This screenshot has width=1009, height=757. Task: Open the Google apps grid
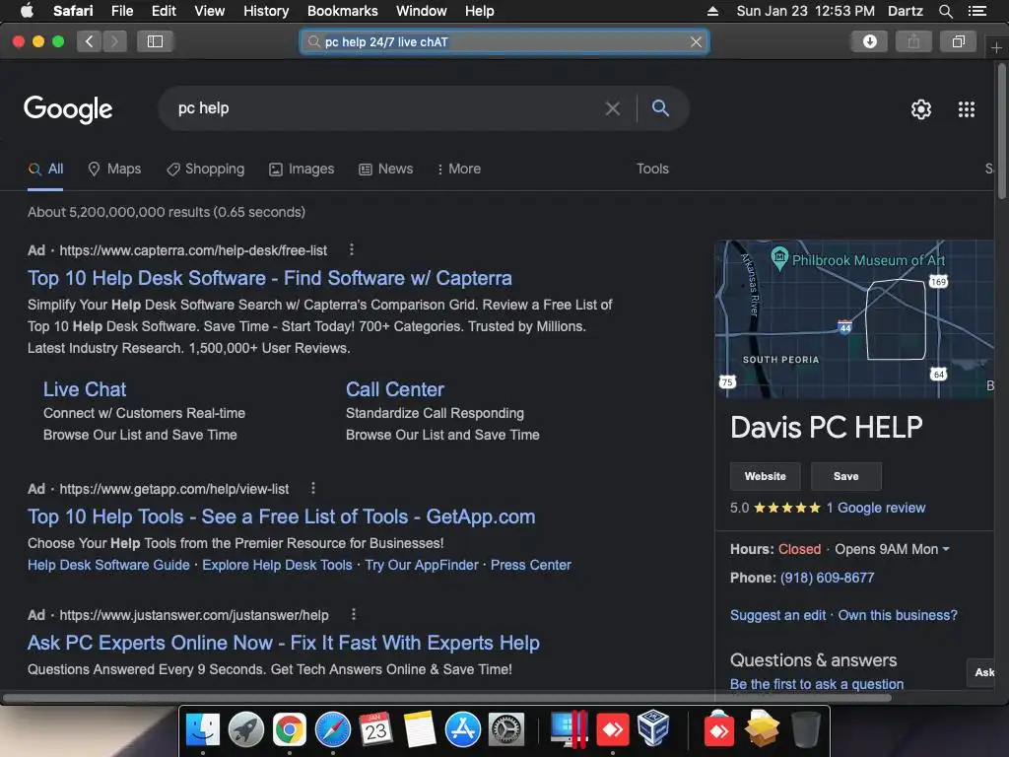tap(966, 109)
